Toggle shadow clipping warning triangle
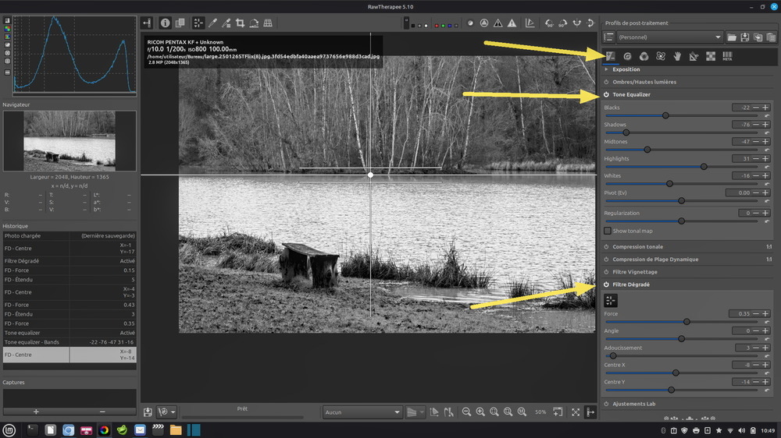 (x=498, y=23)
